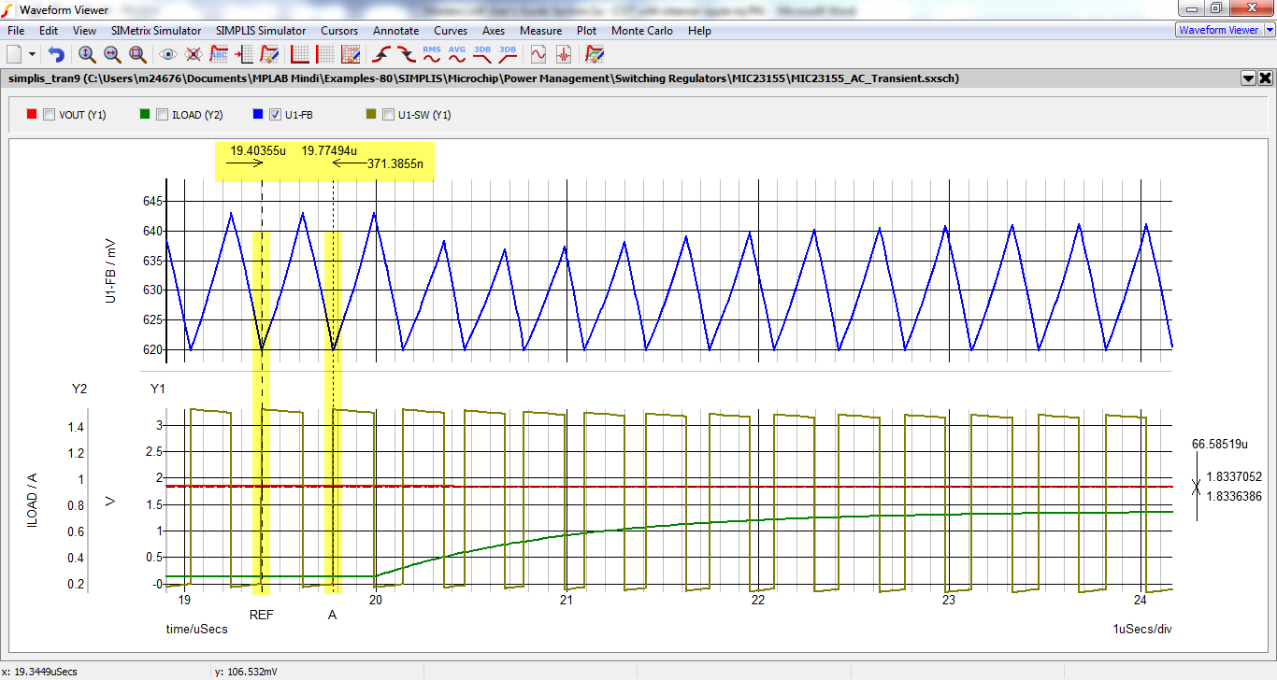Click the 1.8337052 cursor value
The height and width of the screenshot is (680, 1277).
point(1234,475)
